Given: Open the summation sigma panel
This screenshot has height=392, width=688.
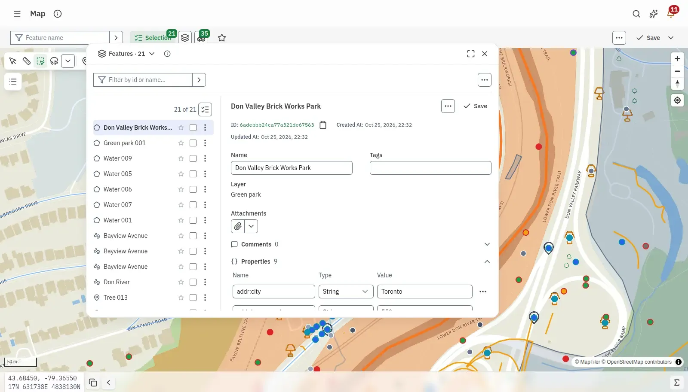Looking at the screenshot, I should [x=677, y=383].
